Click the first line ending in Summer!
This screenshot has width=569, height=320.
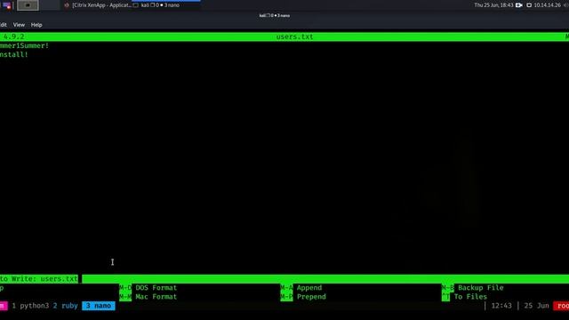[24, 45]
